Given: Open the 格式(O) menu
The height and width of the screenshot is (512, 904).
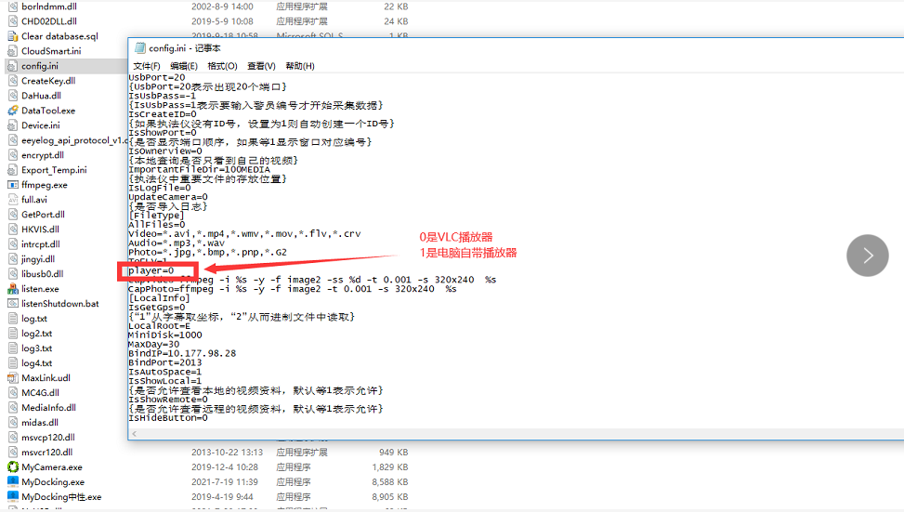Looking at the screenshot, I should point(223,67).
